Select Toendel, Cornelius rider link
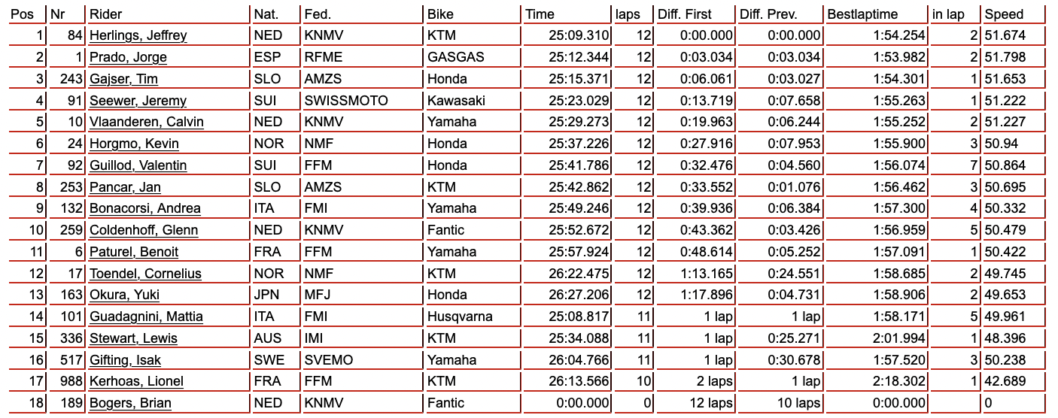1058x418 pixels. coord(145,274)
